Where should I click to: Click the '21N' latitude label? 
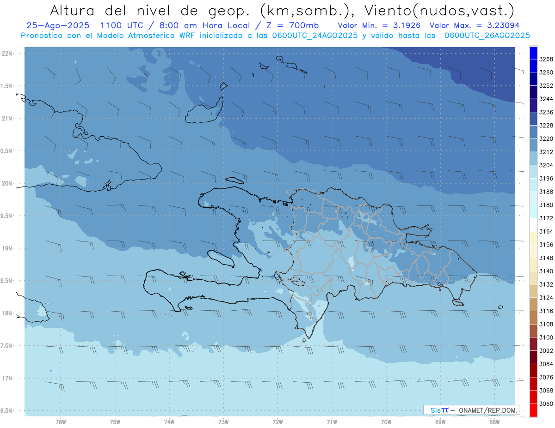(x=8, y=119)
